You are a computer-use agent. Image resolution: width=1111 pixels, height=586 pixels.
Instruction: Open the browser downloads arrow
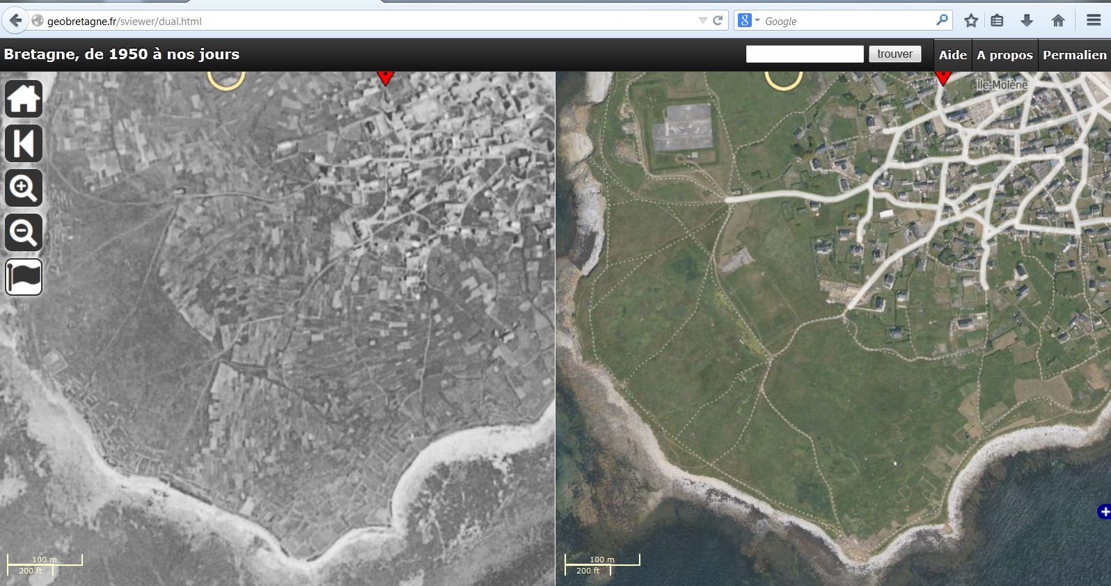tap(1027, 21)
